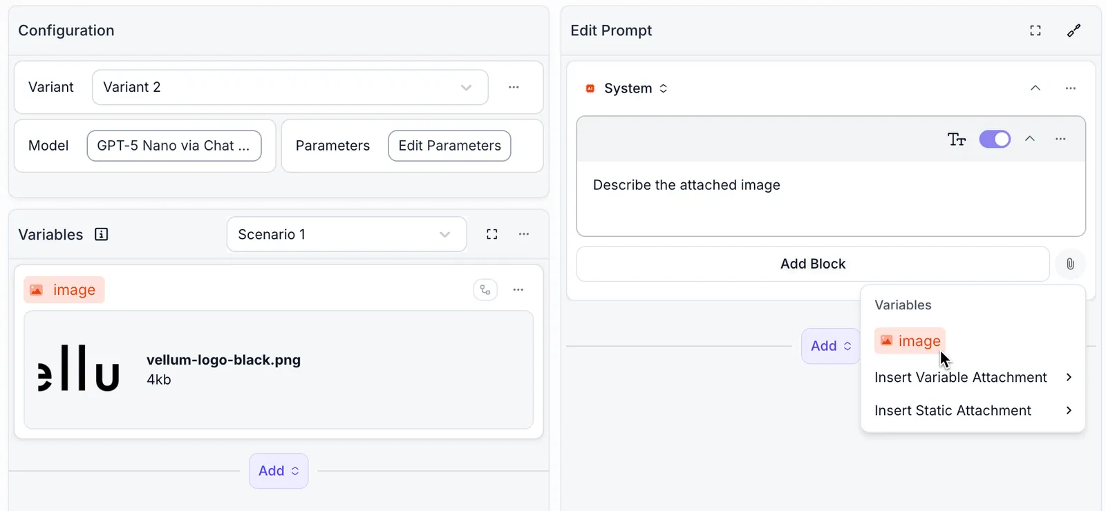Click the Variables info icon
The width and height of the screenshot is (1106, 511).
(102, 234)
